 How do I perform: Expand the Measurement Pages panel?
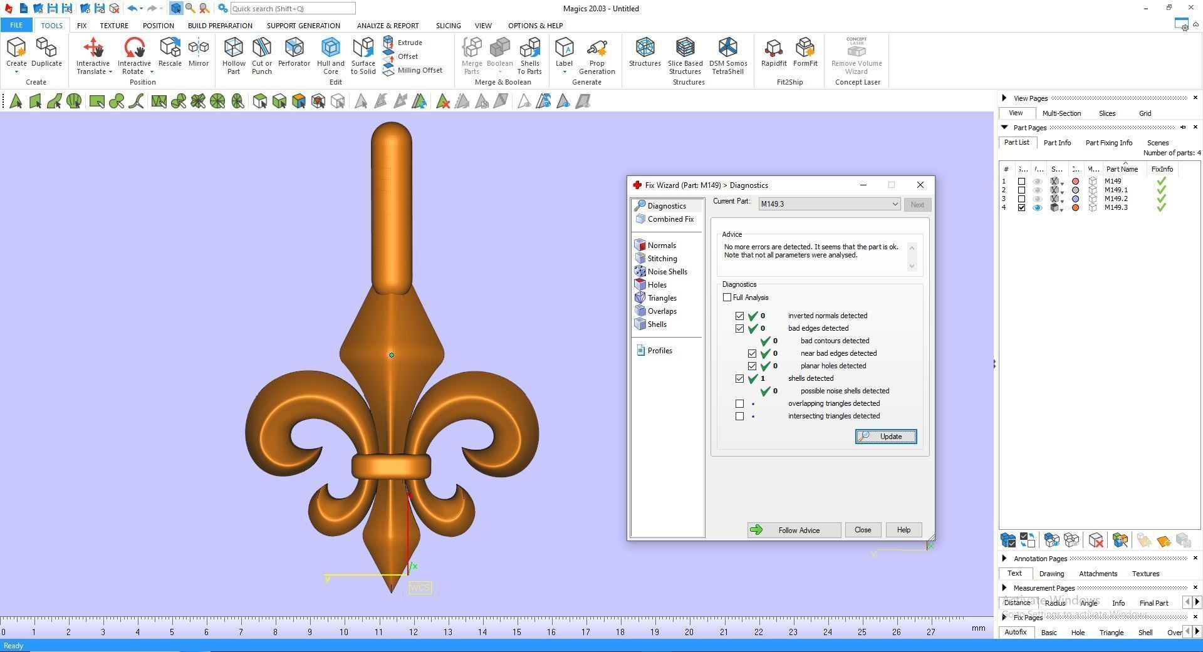pos(1004,587)
